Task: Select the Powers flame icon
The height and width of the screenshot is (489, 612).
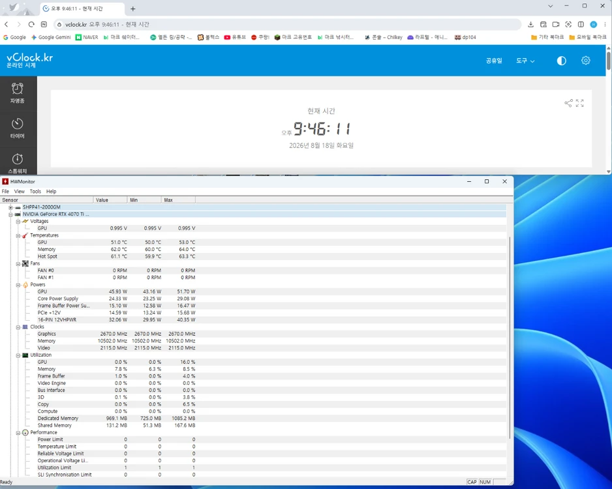Action: point(25,285)
